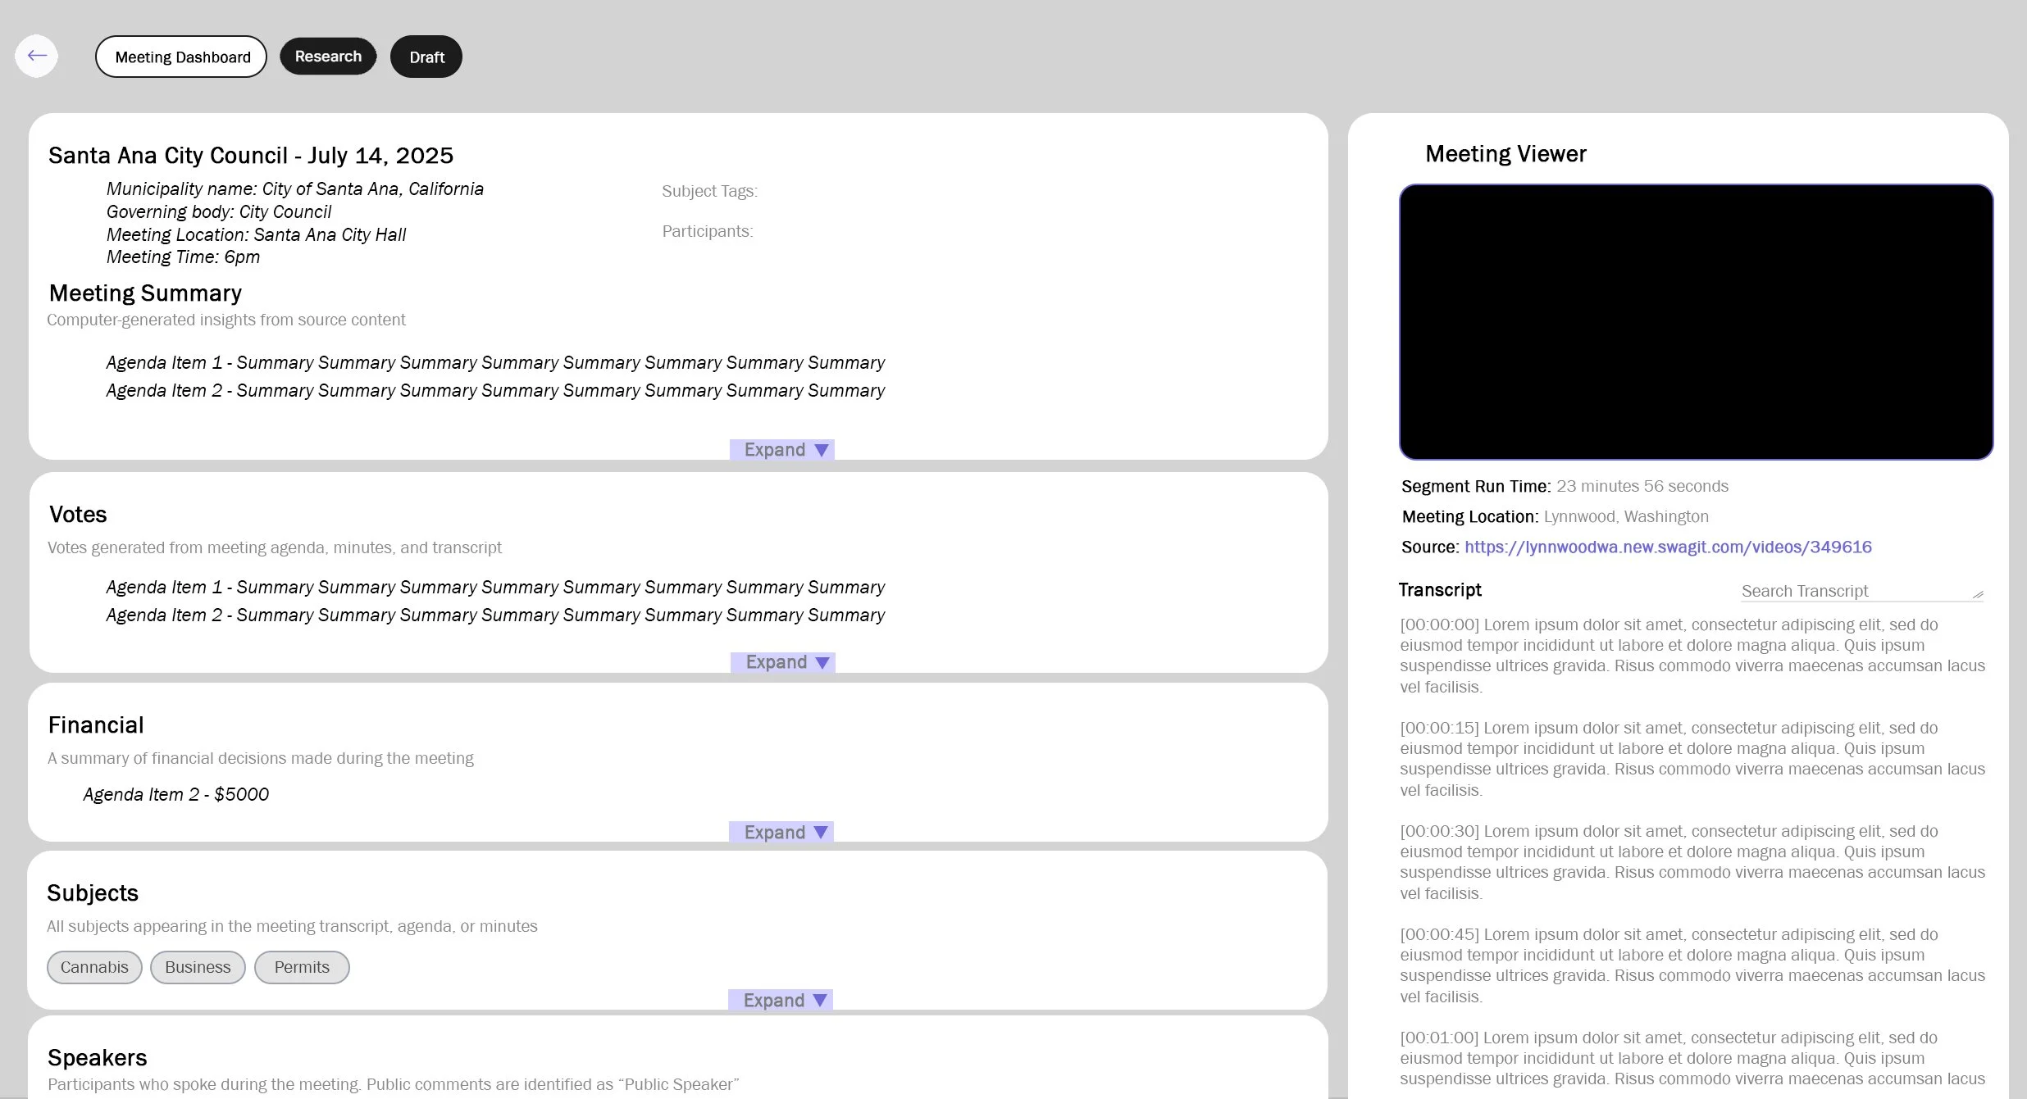This screenshot has width=2027, height=1099.
Task: Switch to the Draft tab
Action: [x=426, y=57]
